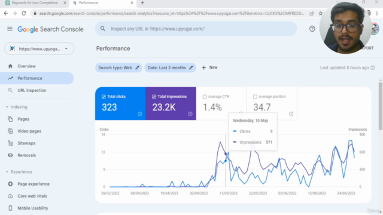Viewport: 383px width, 215px height.
Task: Uncheck the Total impressions checkbox
Action: coord(154,97)
